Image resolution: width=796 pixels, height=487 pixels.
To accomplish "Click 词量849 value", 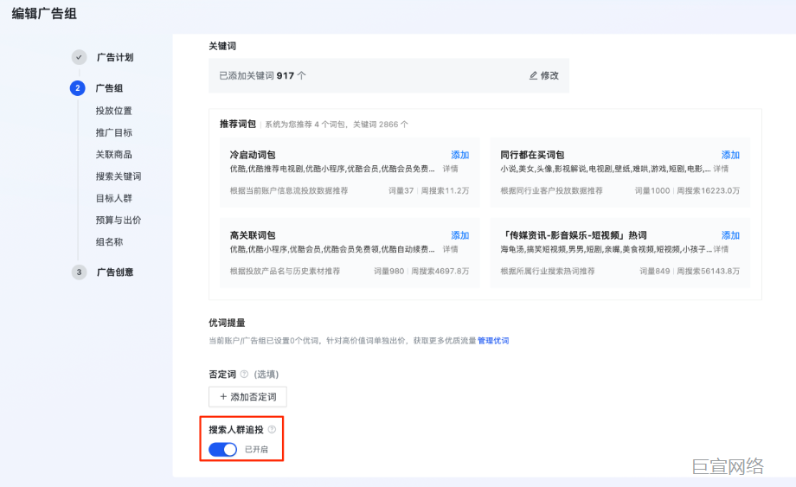I will tap(655, 272).
